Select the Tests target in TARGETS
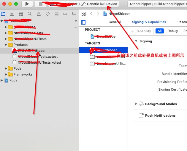This screenshot has height=151, width=187. click(x=104, y=57)
